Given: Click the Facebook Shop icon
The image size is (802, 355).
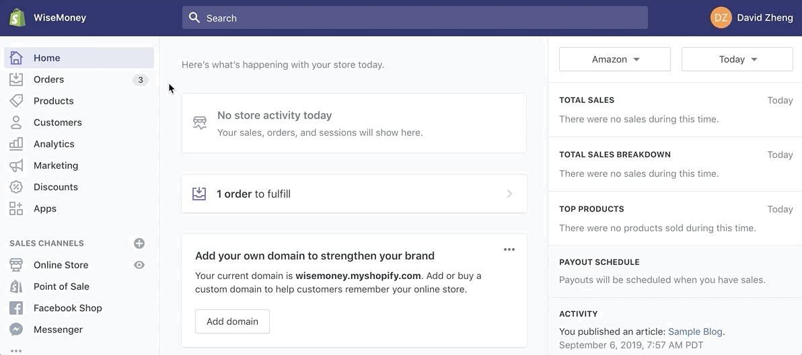Looking at the screenshot, I should point(16,307).
